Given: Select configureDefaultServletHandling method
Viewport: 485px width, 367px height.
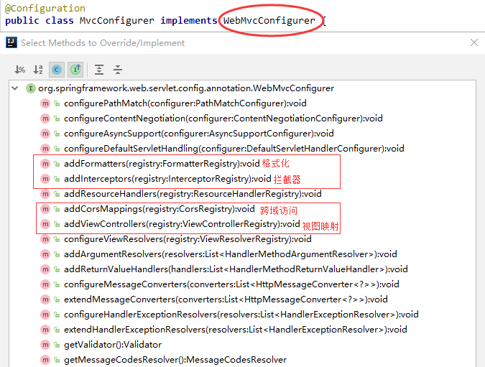Looking at the screenshot, I should [x=234, y=149].
